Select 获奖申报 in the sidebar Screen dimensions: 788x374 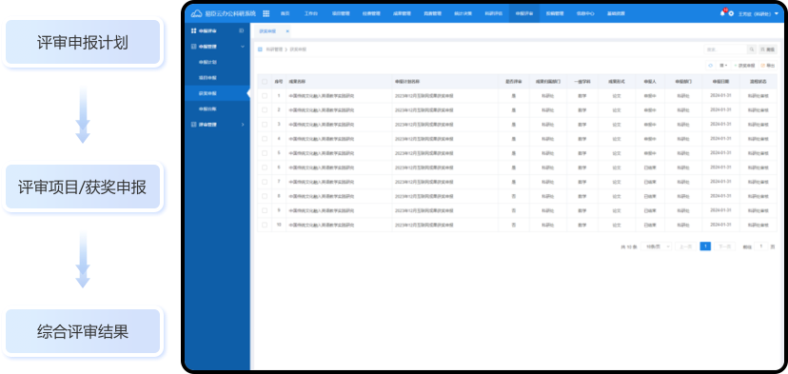[x=217, y=93]
